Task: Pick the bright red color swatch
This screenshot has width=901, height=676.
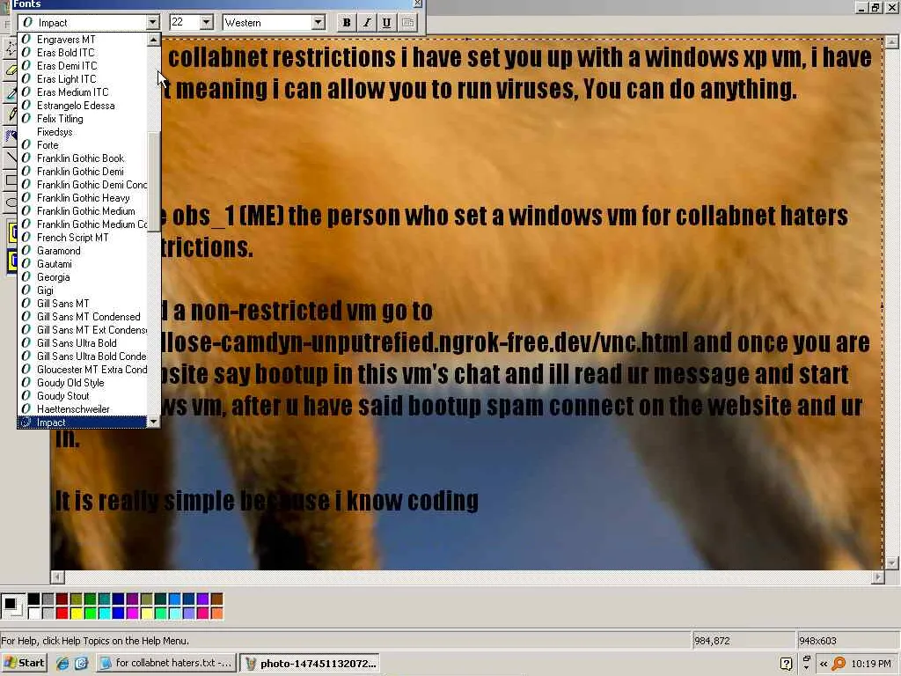Action: pos(62,614)
